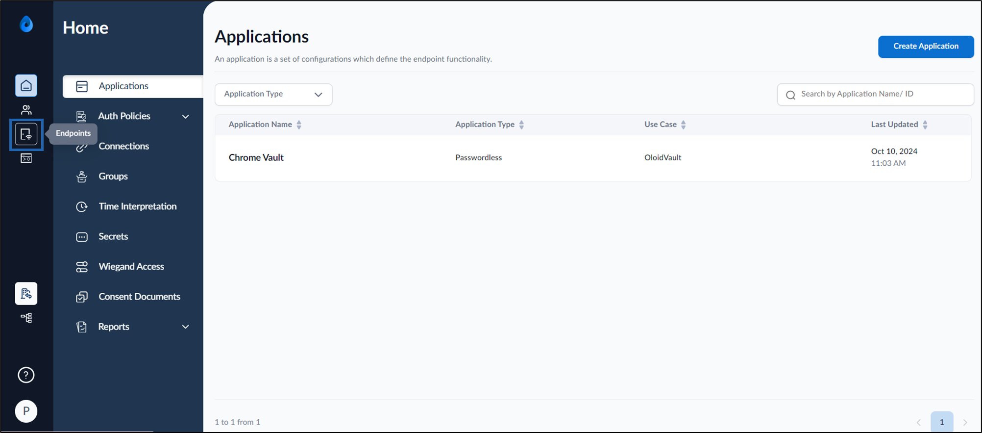Click the rail icon below Endpoints
The image size is (982, 433).
(26, 158)
